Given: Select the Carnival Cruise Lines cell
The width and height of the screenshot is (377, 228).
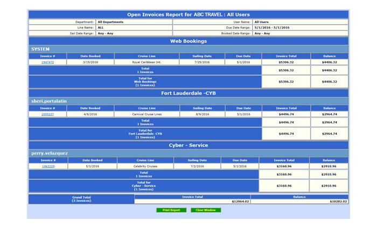Looking at the screenshot, I should pyautogui.click(x=147, y=114).
